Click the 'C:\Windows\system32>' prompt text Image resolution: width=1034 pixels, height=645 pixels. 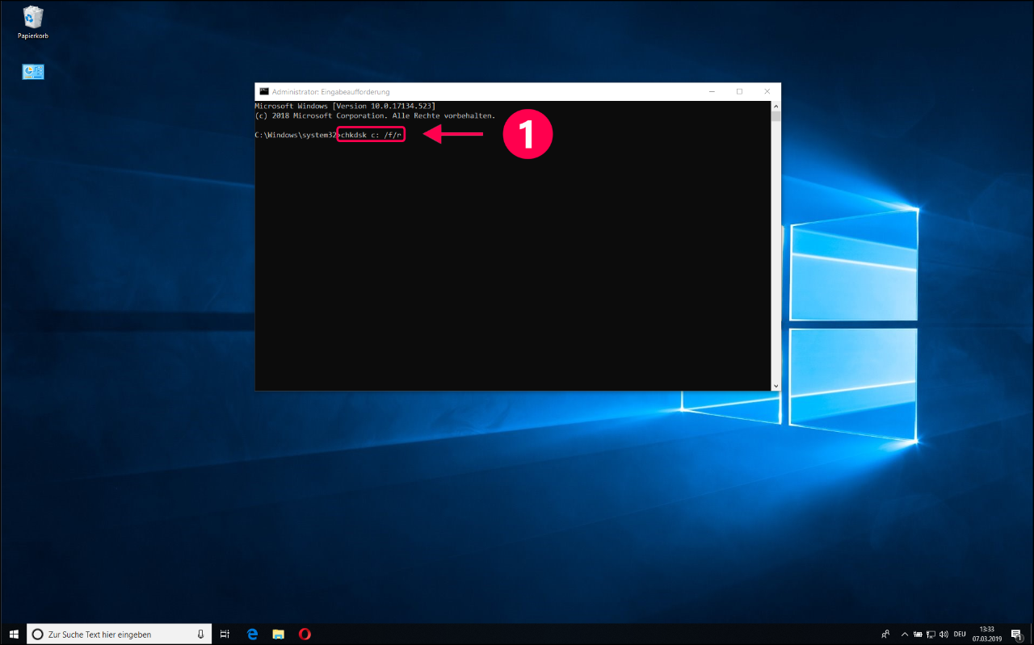(296, 135)
